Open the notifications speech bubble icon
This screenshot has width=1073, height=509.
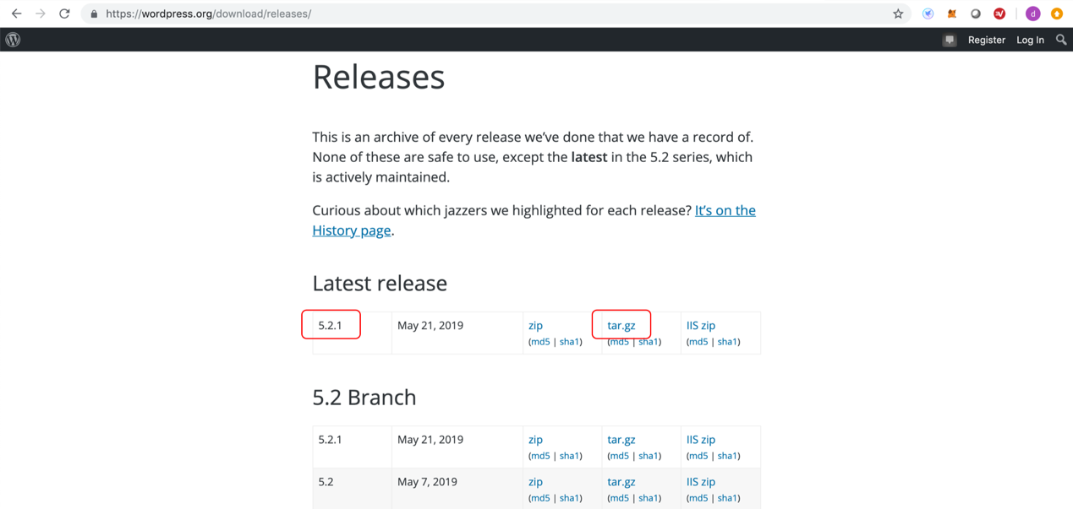(950, 40)
